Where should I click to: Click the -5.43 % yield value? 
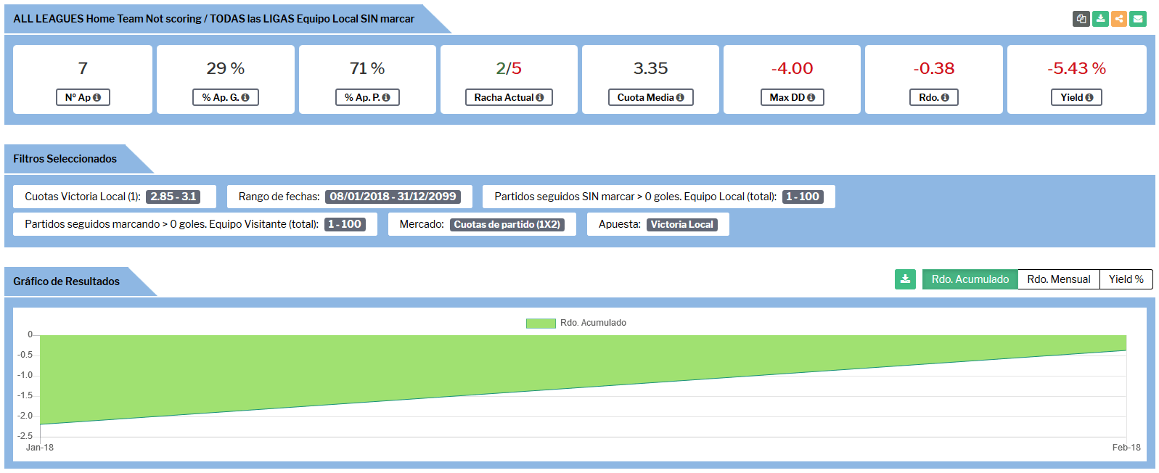pos(1076,68)
